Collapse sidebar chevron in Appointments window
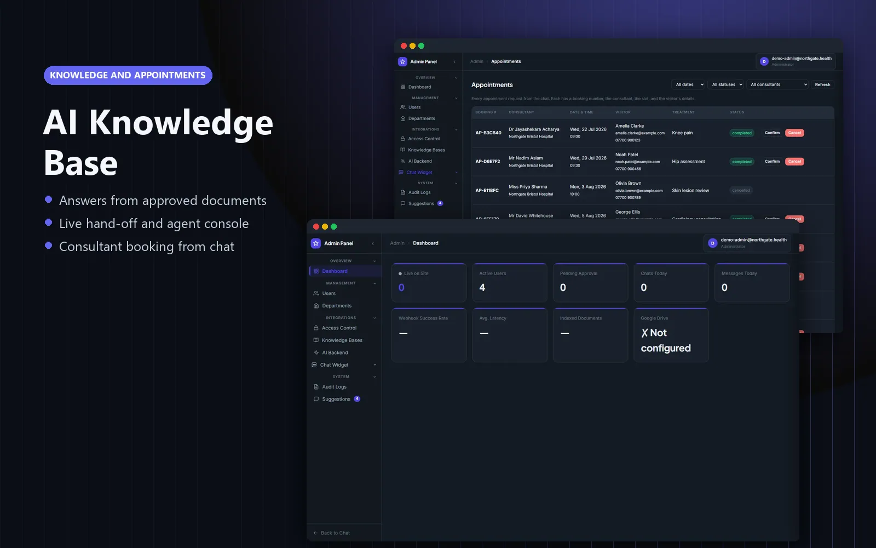 click(x=454, y=61)
